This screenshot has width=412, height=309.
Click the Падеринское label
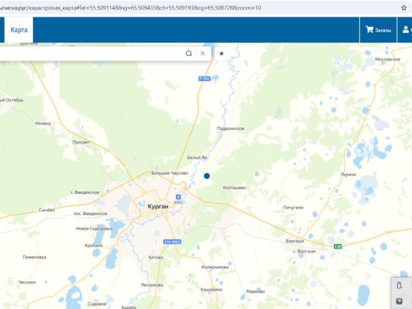click(230, 129)
